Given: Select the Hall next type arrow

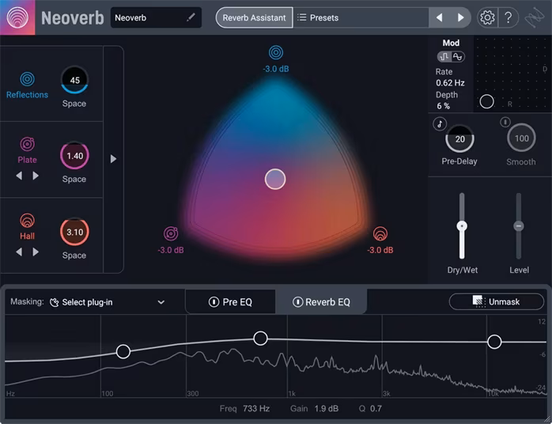Looking at the screenshot, I should [x=36, y=252].
